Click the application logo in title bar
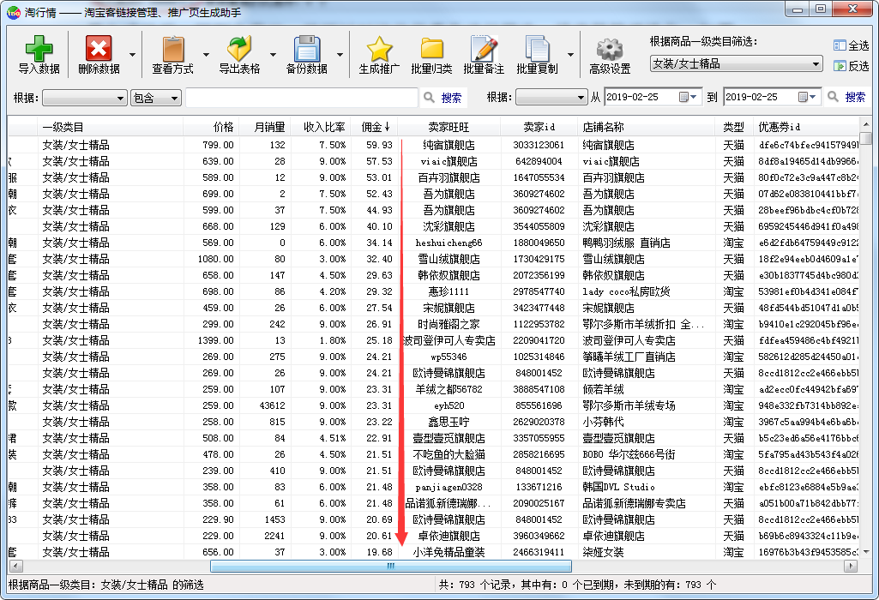Image resolution: width=879 pixels, height=600 pixels. pyautogui.click(x=14, y=12)
